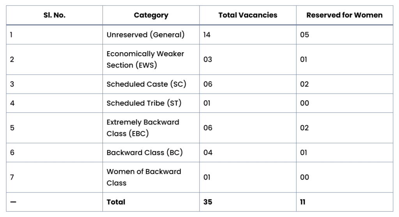
Task: Select the "Total Vacancies" header cell
Action: tap(247, 16)
